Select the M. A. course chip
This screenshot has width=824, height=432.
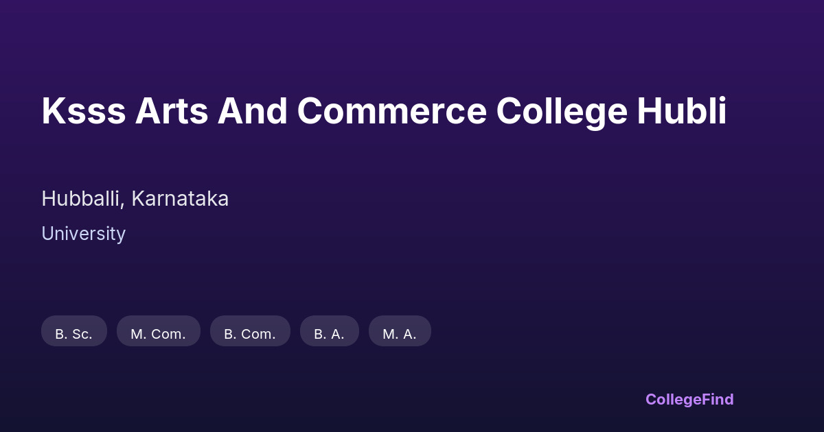(400, 332)
